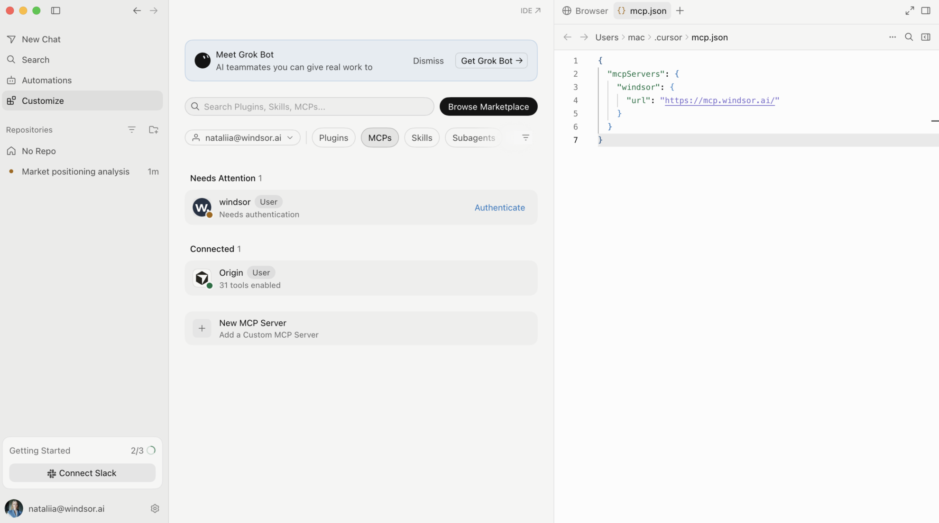Image resolution: width=939 pixels, height=523 pixels.
Task: Open Market positioning analysis chat
Action: (83, 171)
